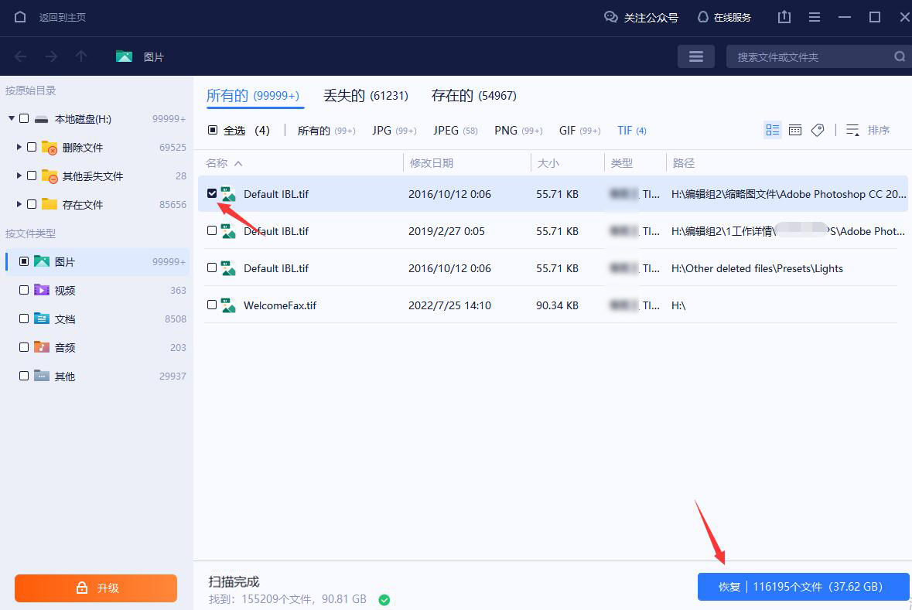The image size is (912, 610).
Task: Check the WelcomeFax.tif file checkbox
Action: click(x=212, y=305)
